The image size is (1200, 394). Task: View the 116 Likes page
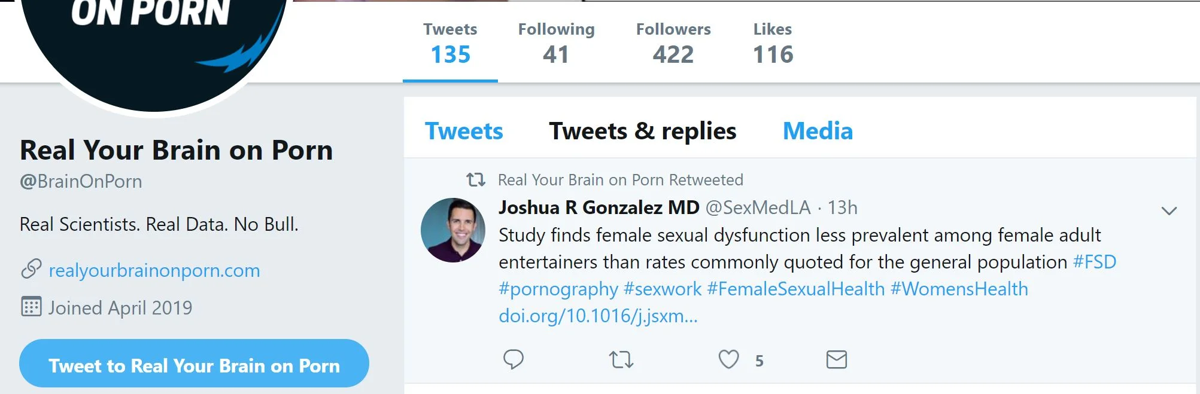pyautogui.click(x=773, y=44)
